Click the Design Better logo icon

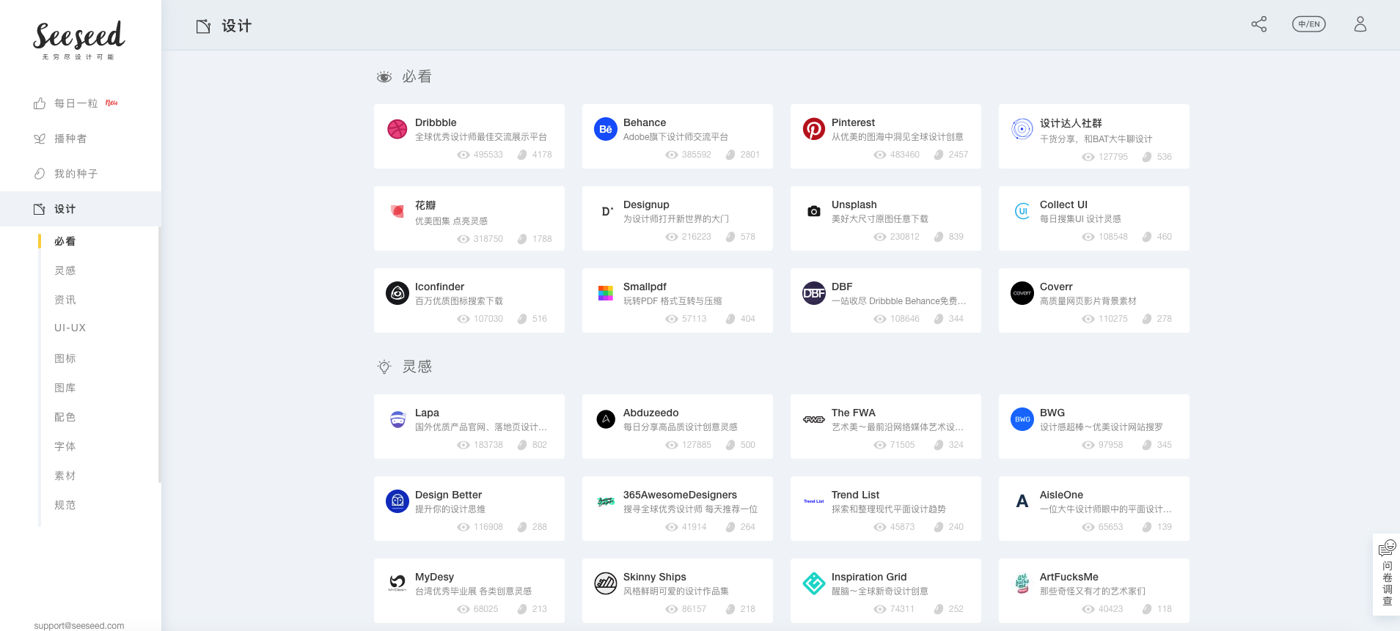397,501
